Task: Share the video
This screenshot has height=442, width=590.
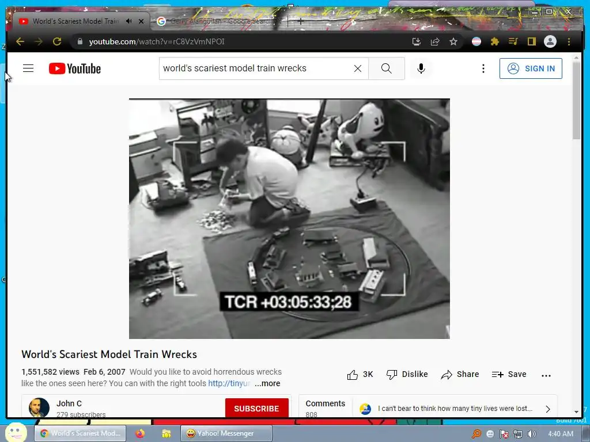Action: 460,374
